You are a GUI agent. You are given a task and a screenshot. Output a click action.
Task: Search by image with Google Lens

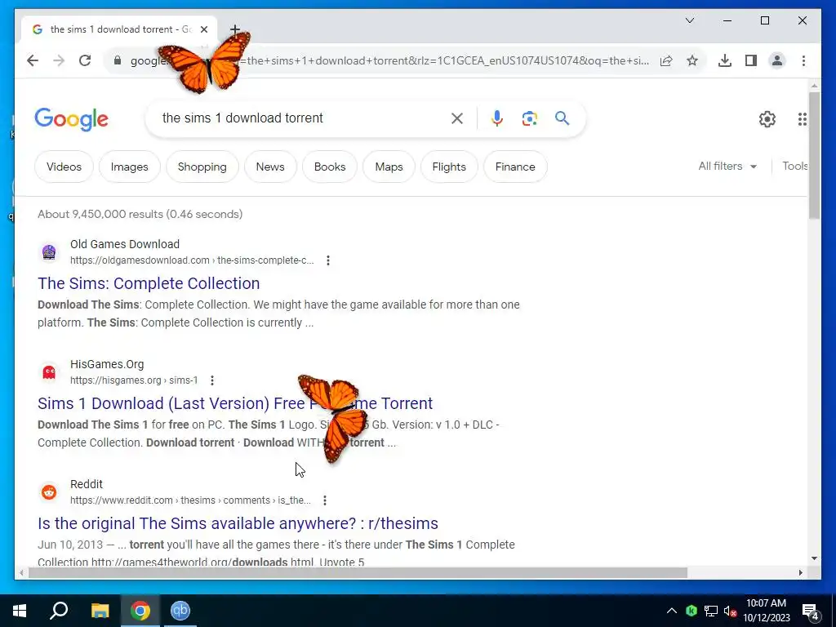point(529,118)
